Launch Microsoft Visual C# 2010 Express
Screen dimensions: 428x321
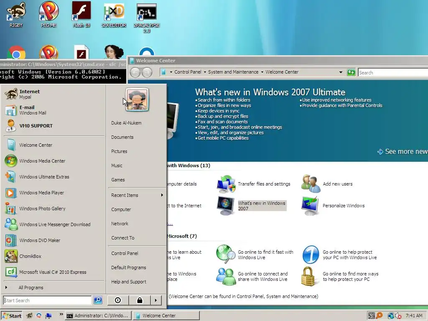54,272
